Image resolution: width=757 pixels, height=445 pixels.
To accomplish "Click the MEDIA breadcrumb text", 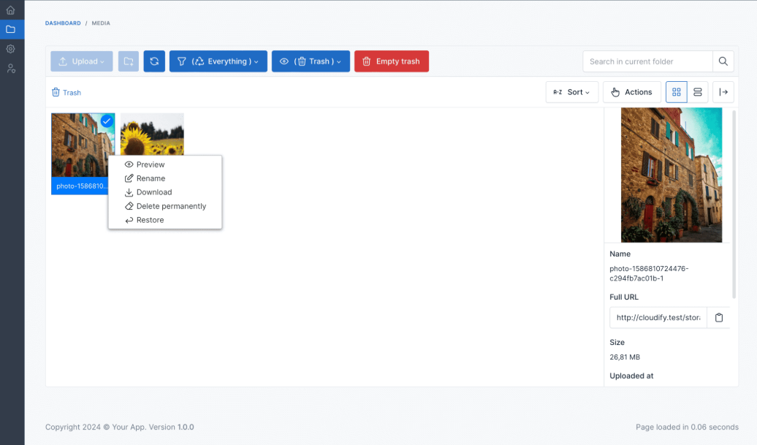I will (101, 23).
